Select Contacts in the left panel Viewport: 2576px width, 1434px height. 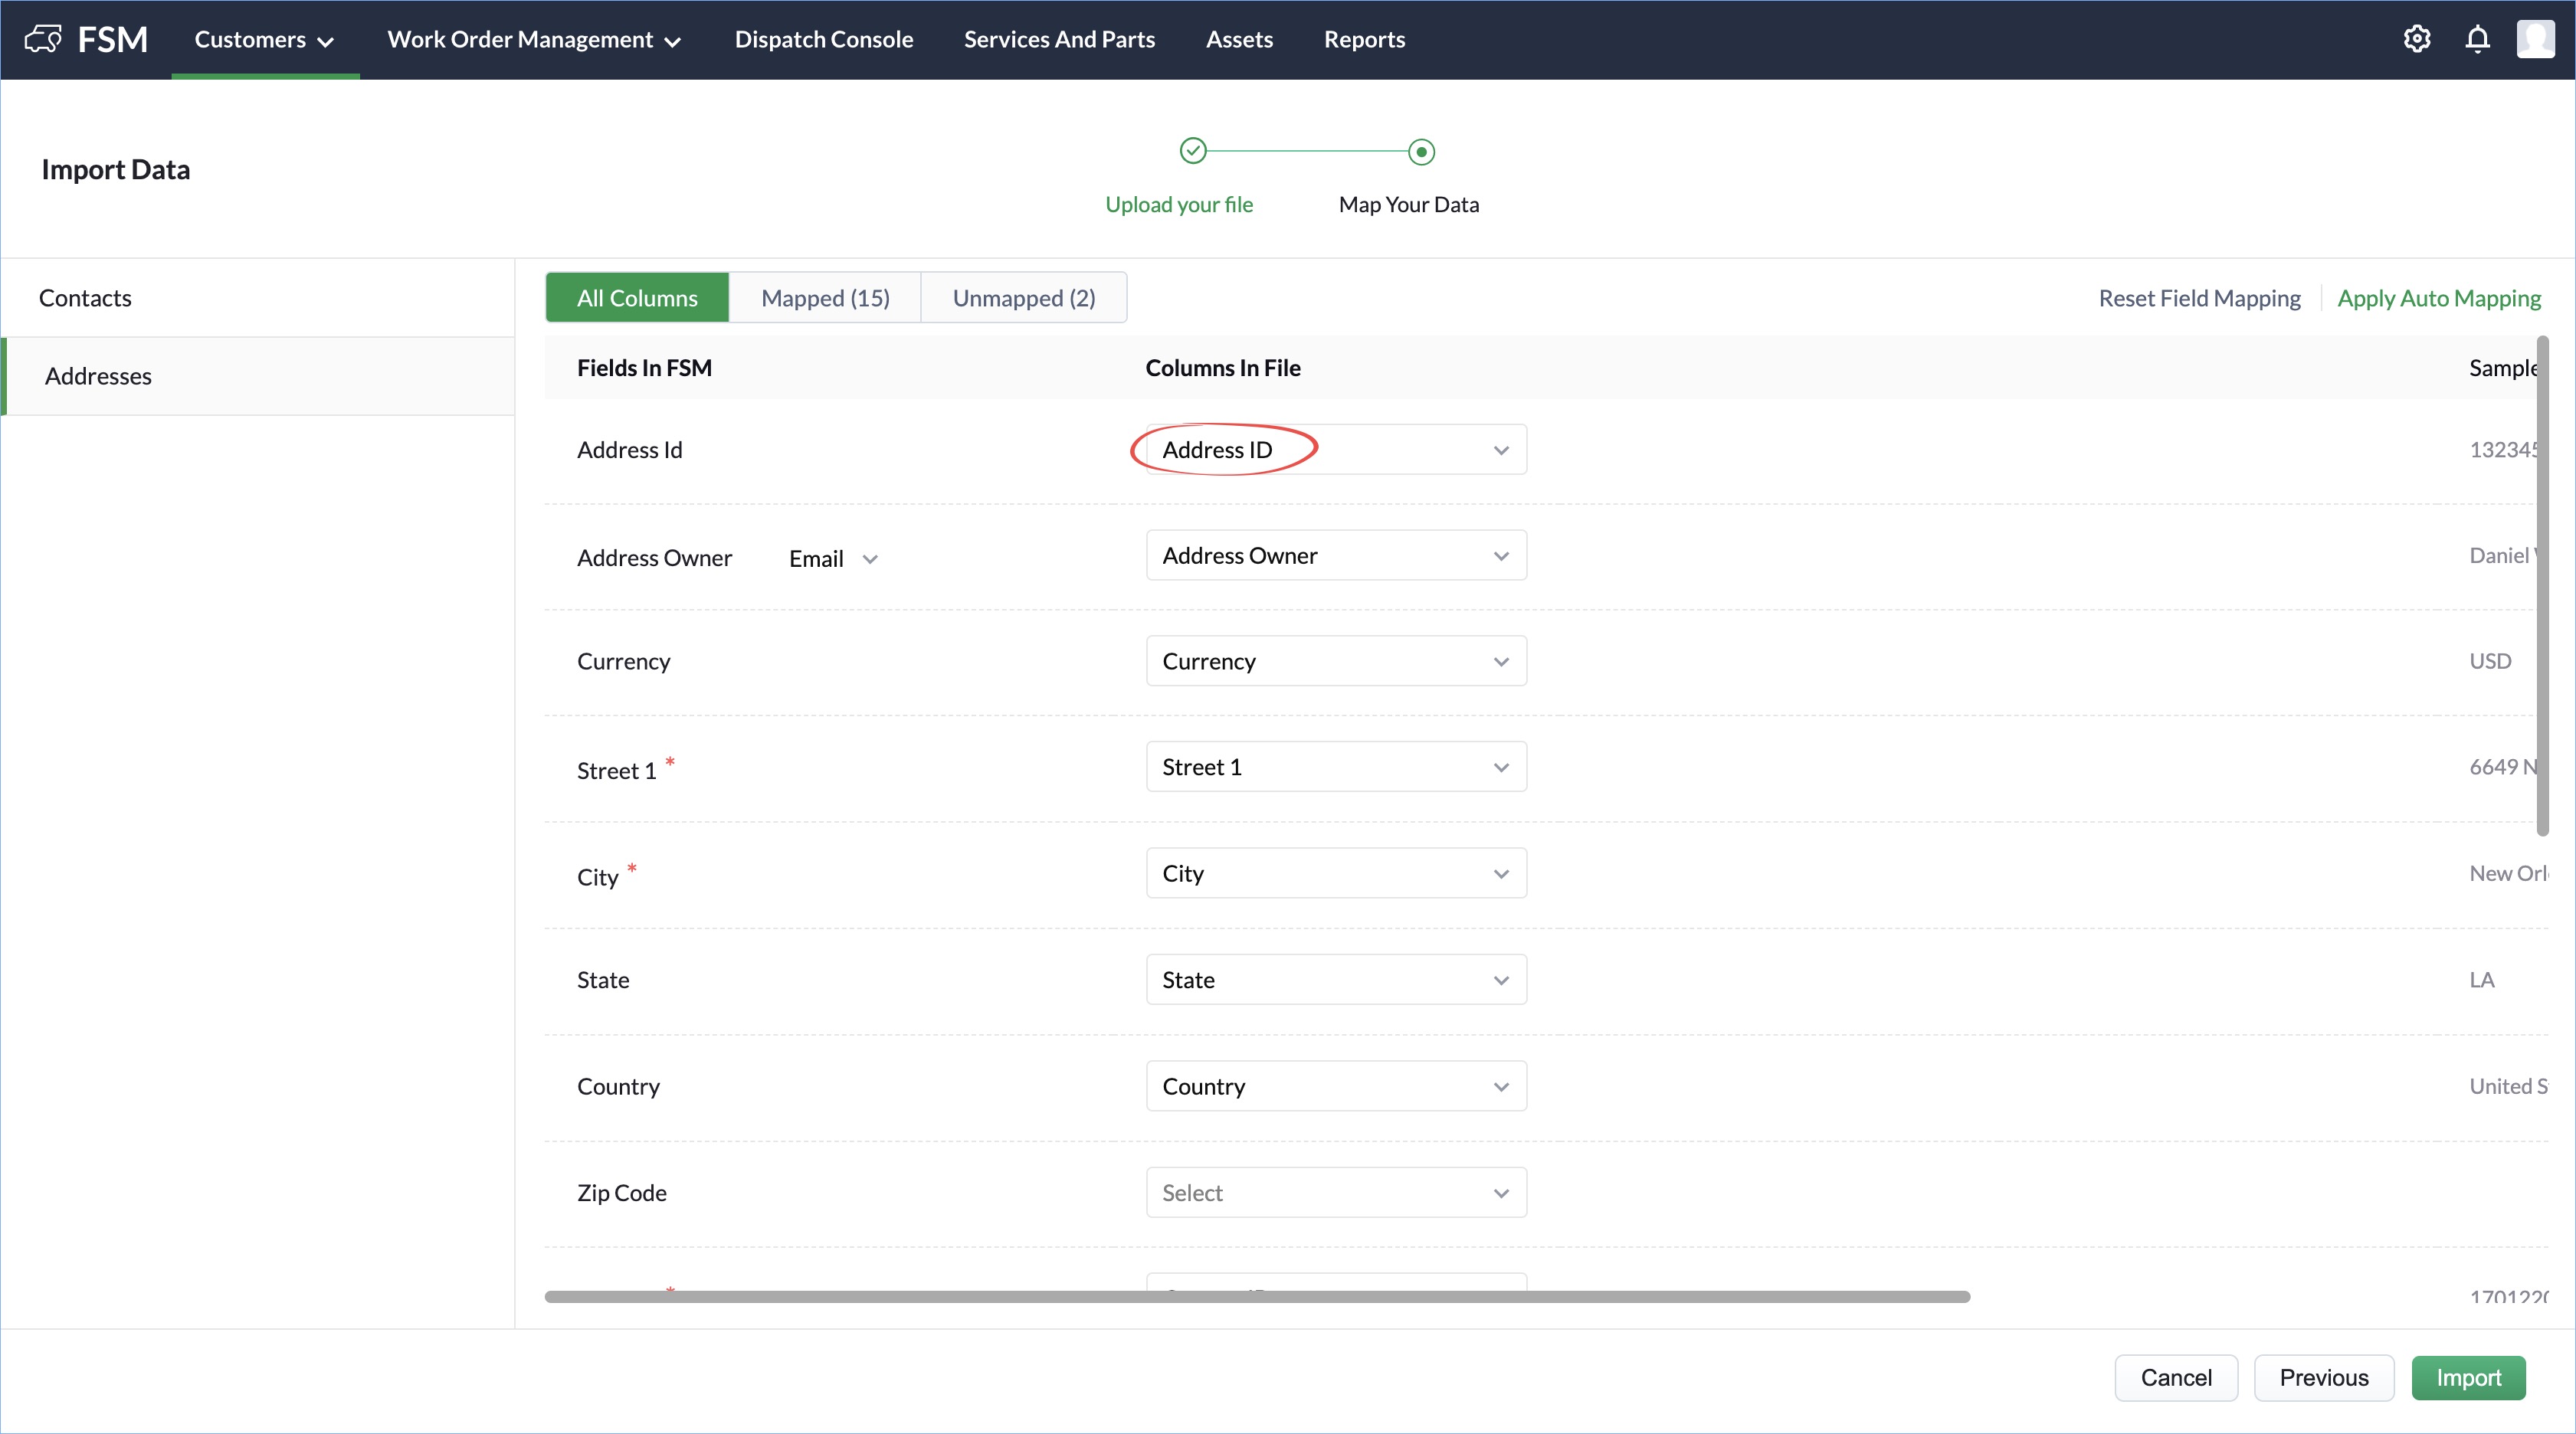pos(85,298)
